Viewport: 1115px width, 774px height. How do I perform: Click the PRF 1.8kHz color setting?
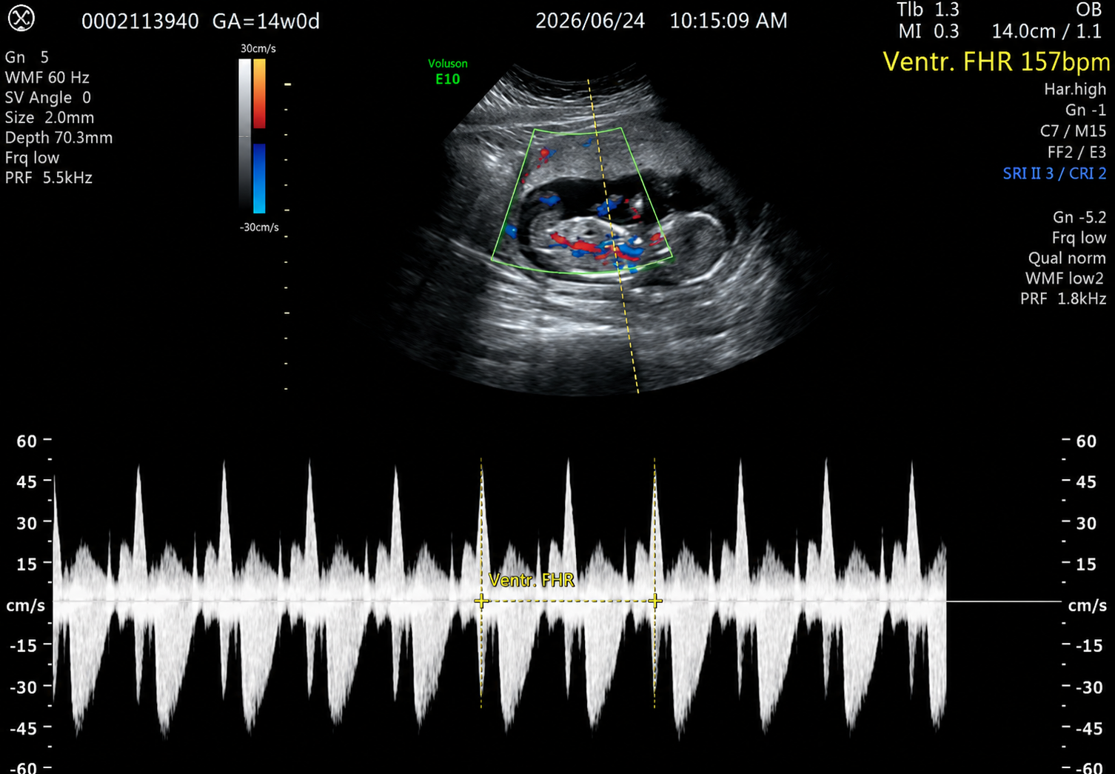tap(1063, 298)
